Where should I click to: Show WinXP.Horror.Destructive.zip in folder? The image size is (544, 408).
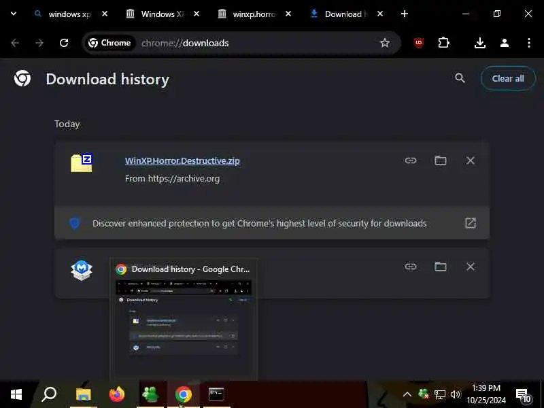(x=440, y=160)
